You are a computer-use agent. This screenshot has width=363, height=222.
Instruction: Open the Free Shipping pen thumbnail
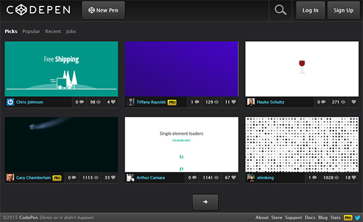(x=61, y=69)
